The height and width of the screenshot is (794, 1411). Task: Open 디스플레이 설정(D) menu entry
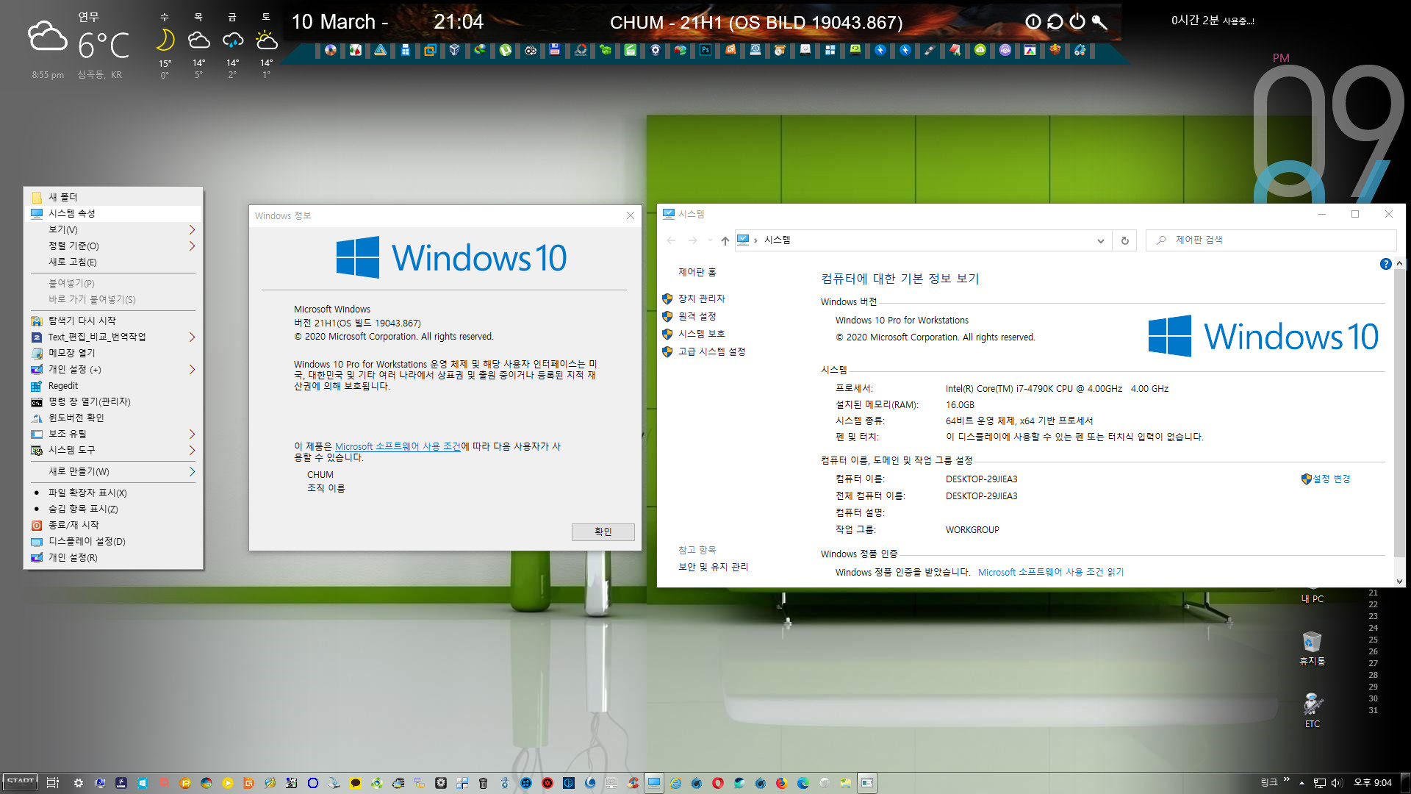113,541
